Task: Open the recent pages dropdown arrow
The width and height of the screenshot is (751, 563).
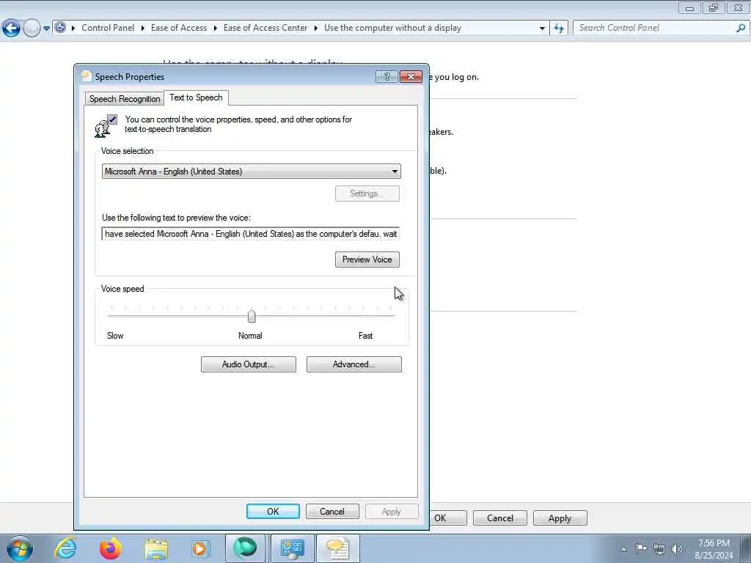Action: click(46, 29)
